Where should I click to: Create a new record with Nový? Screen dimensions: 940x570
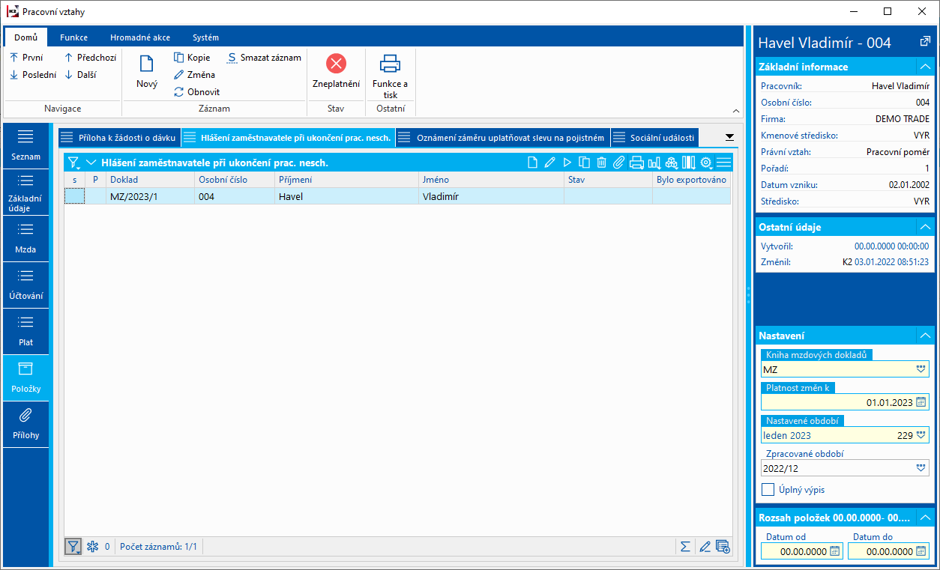pyautogui.click(x=147, y=72)
